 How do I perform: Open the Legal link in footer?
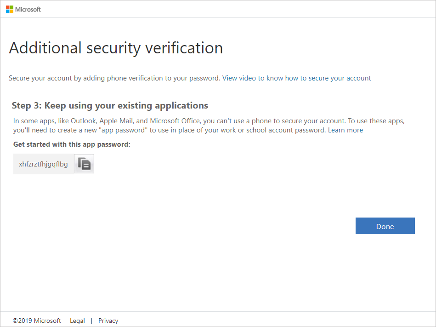(77, 321)
